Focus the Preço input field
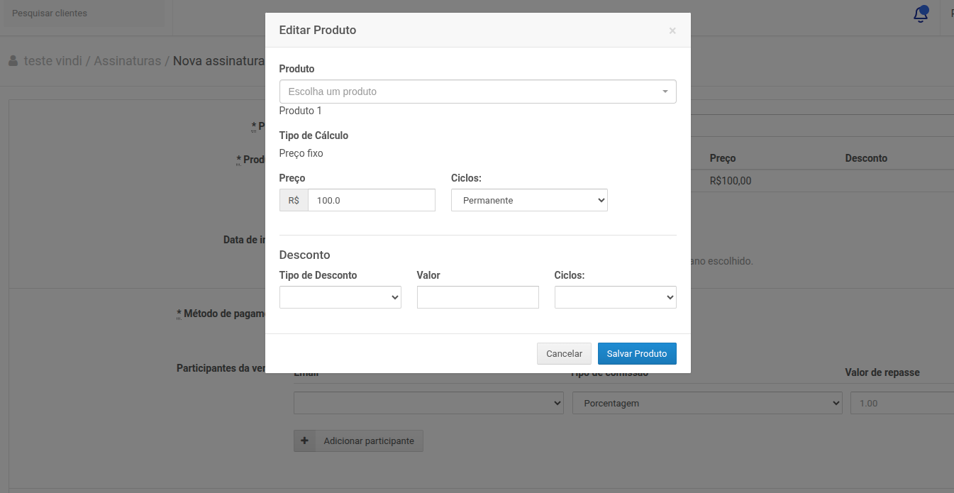 coord(371,200)
